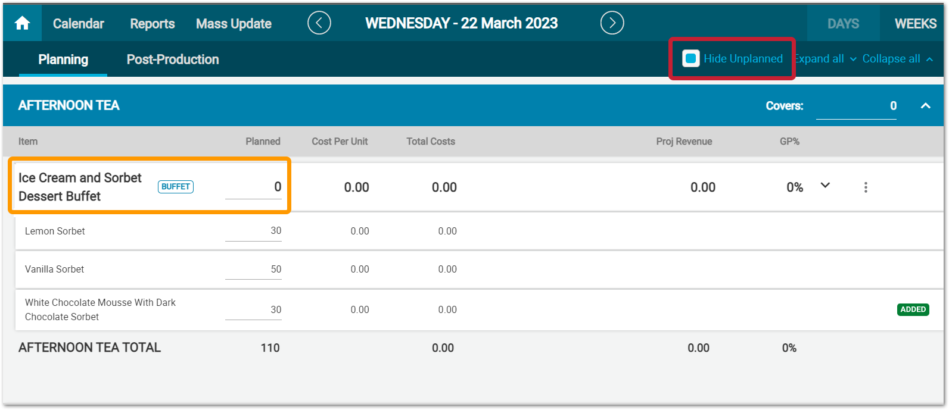Click Expand all

pyautogui.click(x=824, y=59)
